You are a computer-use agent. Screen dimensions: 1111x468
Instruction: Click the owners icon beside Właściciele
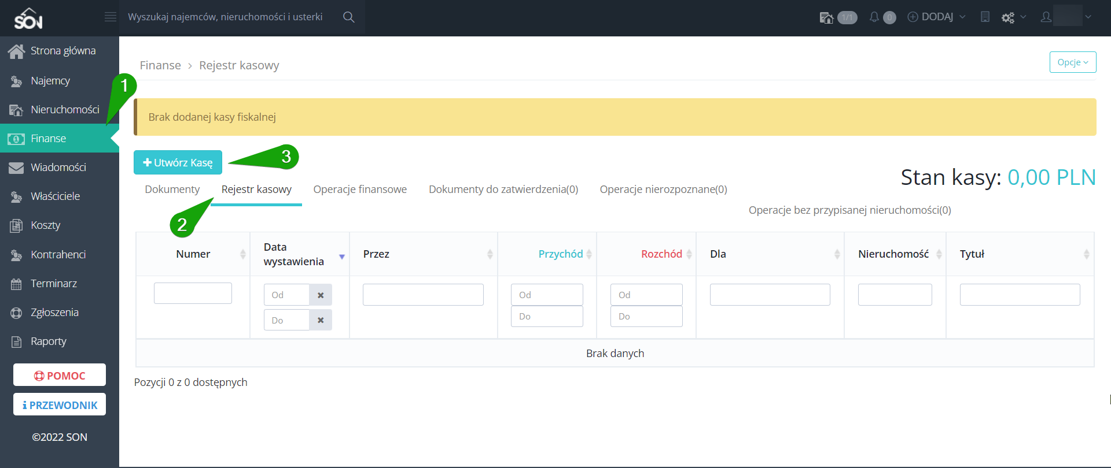pyautogui.click(x=16, y=196)
